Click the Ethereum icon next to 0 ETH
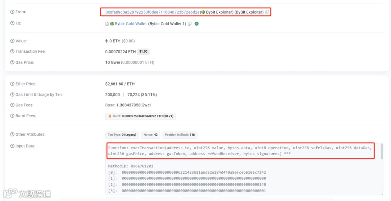The width and height of the screenshot is (391, 201). (107, 41)
